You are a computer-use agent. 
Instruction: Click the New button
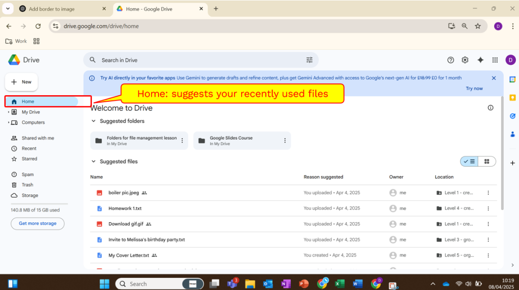pyautogui.click(x=21, y=82)
